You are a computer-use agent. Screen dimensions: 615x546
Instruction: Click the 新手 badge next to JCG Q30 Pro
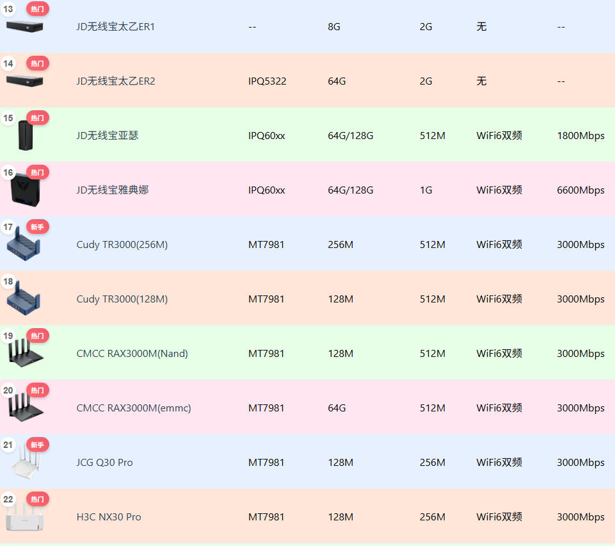[x=36, y=445]
